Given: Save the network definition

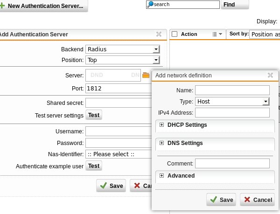Looking at the screenshot, I should point(221,200).
